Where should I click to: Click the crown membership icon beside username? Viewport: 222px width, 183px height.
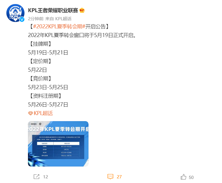(82, 10)
